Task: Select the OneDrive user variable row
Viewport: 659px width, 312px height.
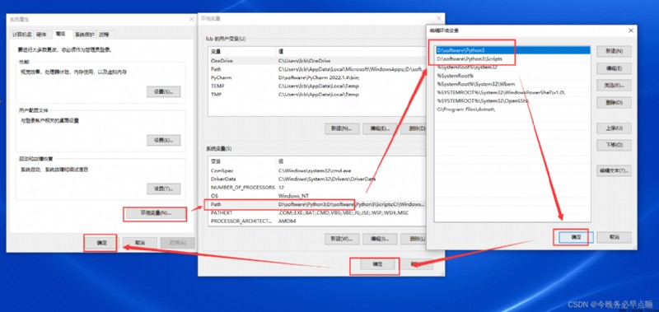Action: pos(317,60)
